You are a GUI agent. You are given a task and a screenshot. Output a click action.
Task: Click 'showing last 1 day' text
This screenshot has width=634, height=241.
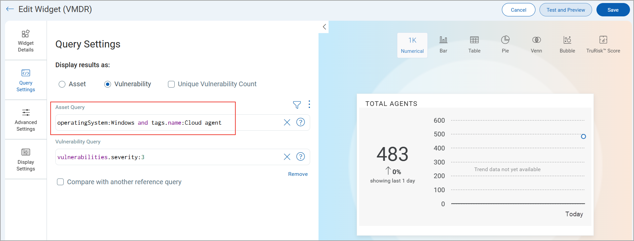click(393, 181)
